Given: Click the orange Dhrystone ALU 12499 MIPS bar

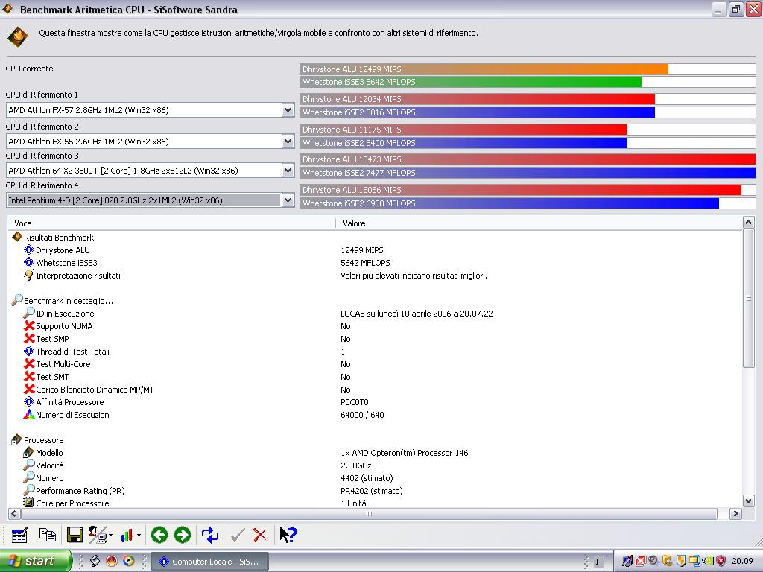Looking at the screenshot, I should pyautogui.click(x=484, y=69).
